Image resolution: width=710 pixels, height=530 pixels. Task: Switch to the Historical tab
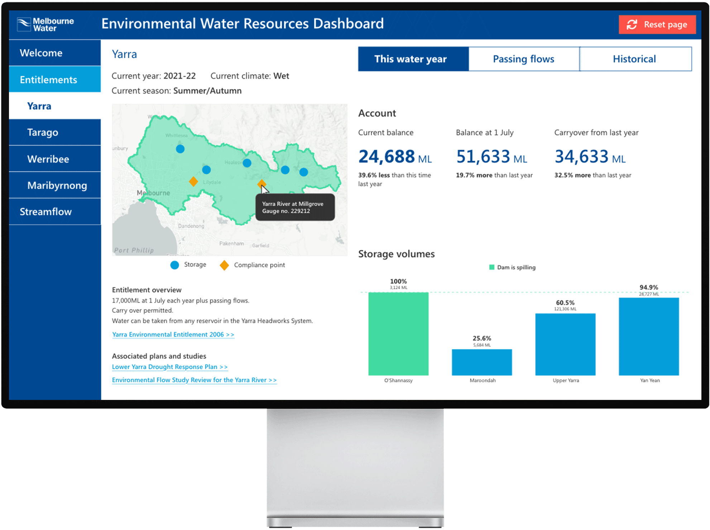(635, 59)
